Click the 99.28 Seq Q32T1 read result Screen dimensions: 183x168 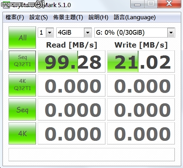tap(72, 61)
